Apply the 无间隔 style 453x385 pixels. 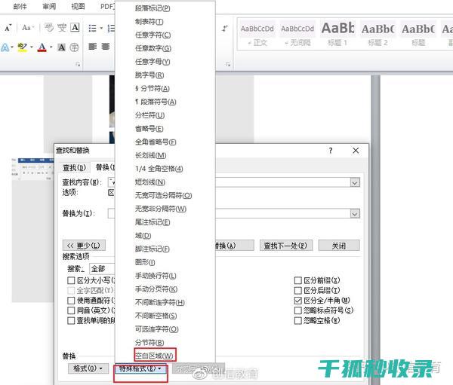297,35
